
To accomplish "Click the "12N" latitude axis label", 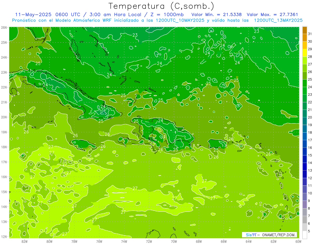I will point(4,237).
